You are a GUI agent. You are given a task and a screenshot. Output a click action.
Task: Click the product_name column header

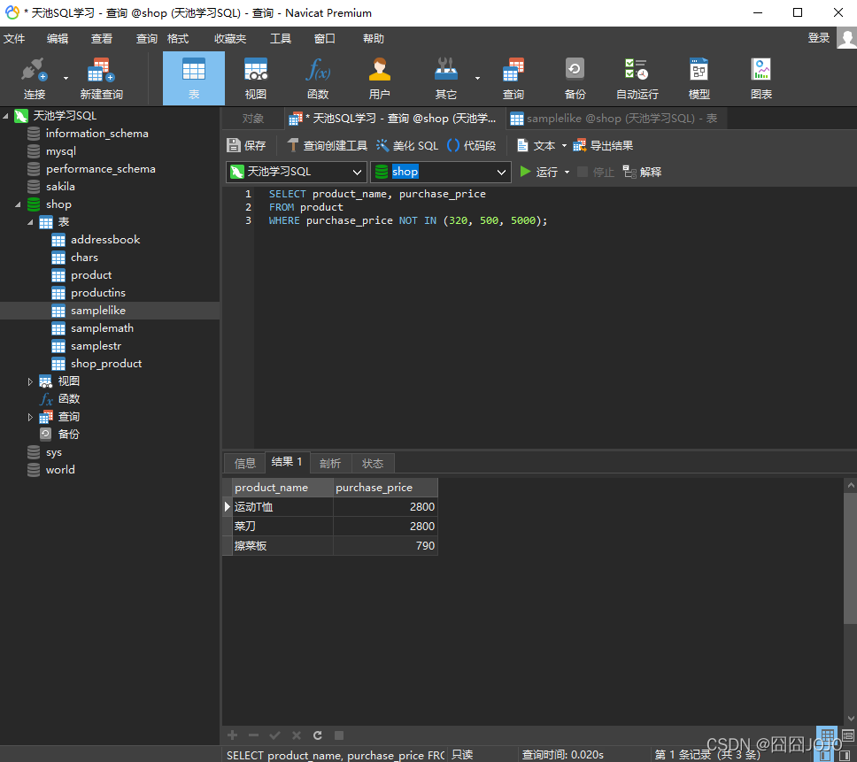coord(282,488)
